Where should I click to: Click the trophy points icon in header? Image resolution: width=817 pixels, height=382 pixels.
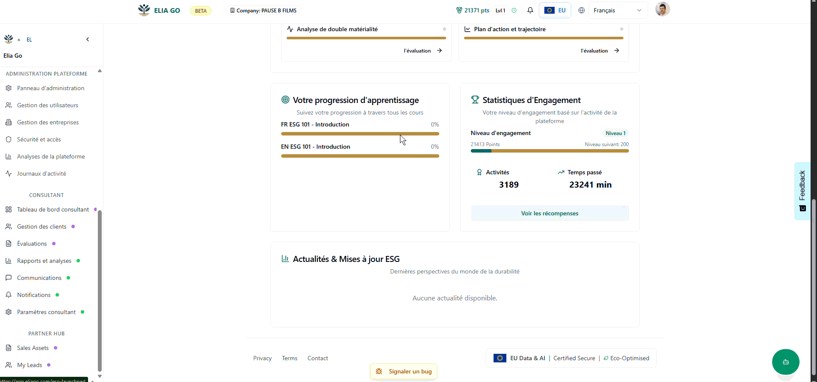459,10
